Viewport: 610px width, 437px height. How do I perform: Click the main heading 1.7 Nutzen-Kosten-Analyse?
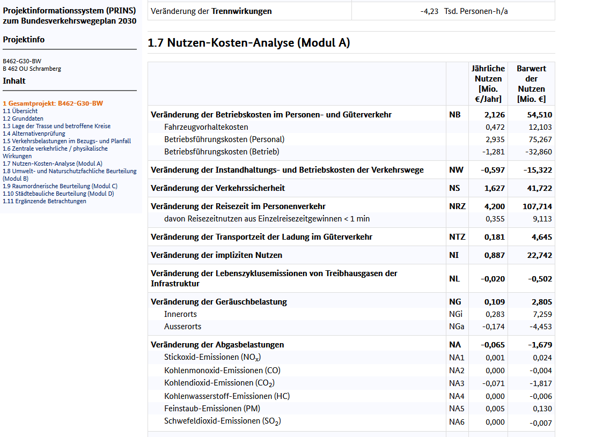tap(248, 43)
